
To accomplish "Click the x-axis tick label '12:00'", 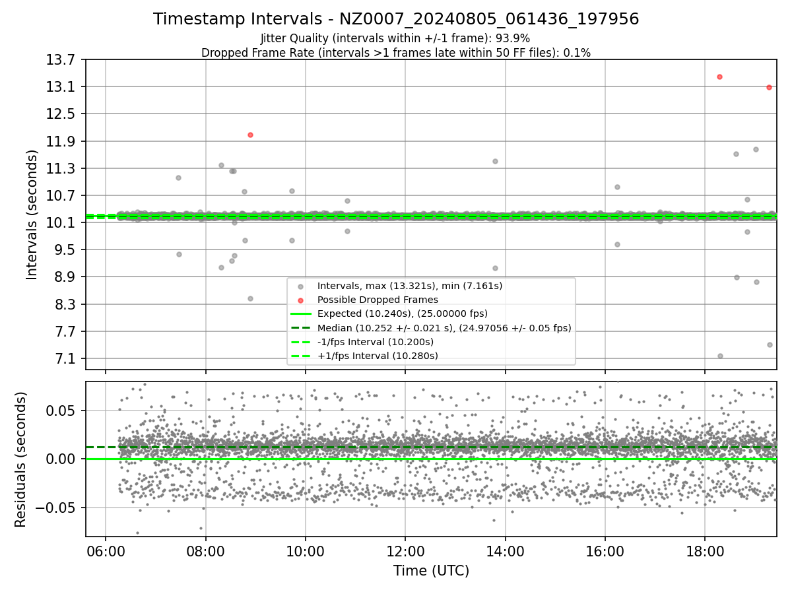I will [x=405, y=550].
